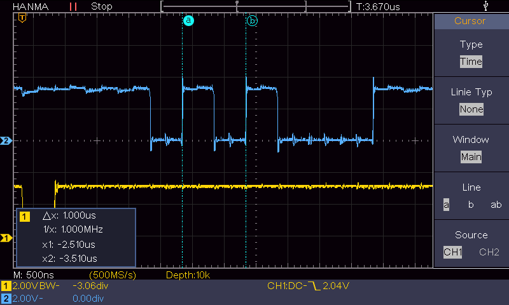Click the 0.00div channel 2 offset
The height and width of the screenshot is (305, 509).
[x=88, y=299]
